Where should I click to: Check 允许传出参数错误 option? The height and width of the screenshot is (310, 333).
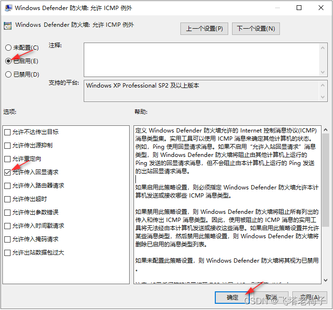[x=8, y=212]
